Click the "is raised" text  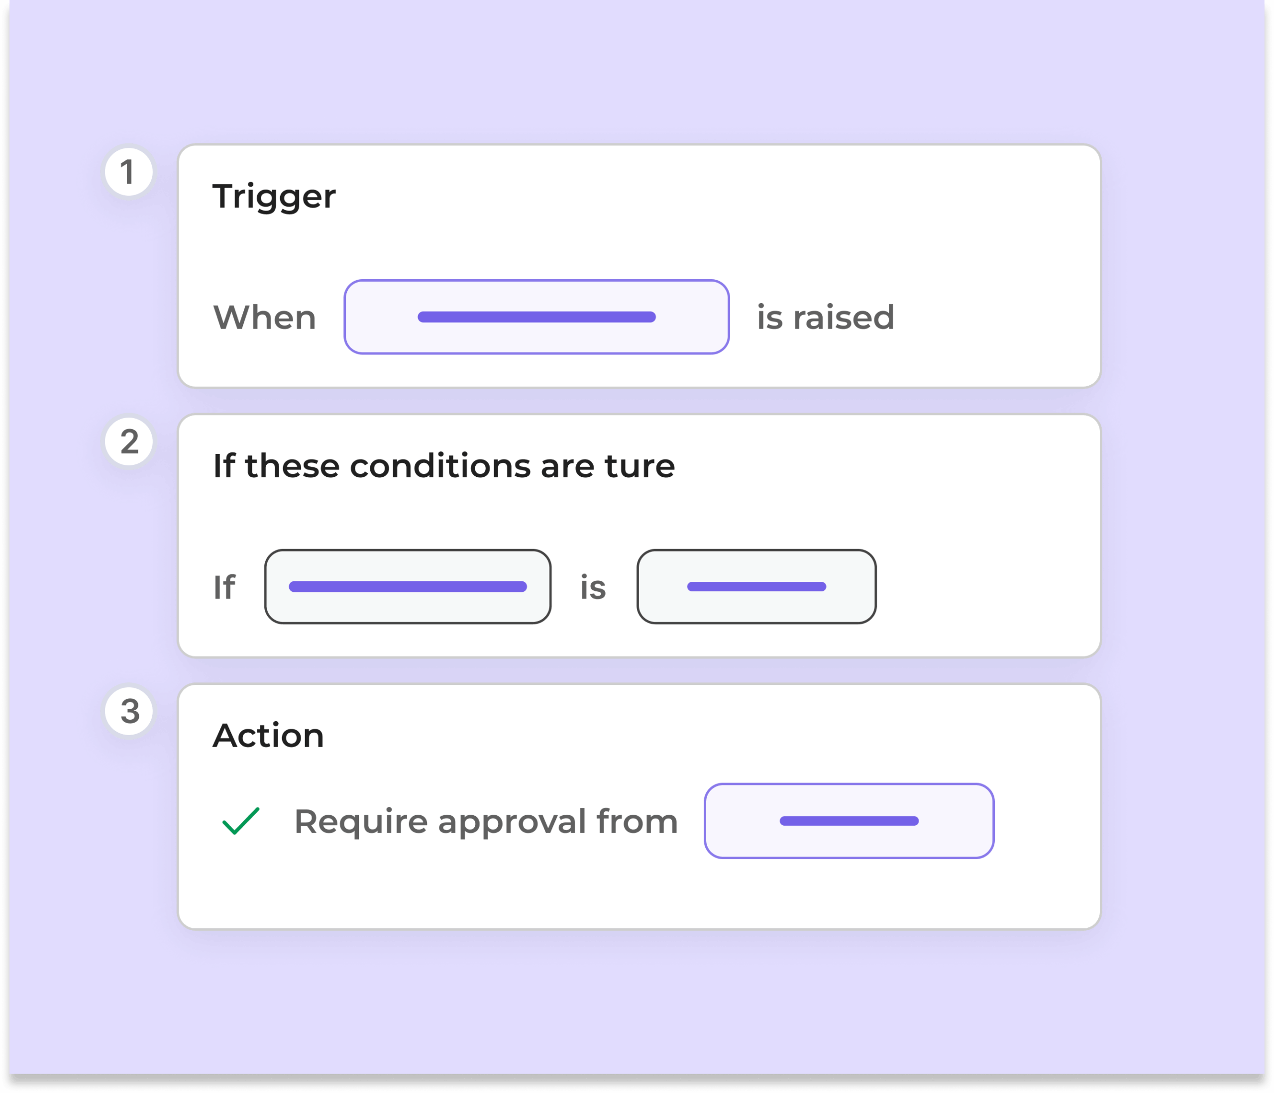point(825,318)
